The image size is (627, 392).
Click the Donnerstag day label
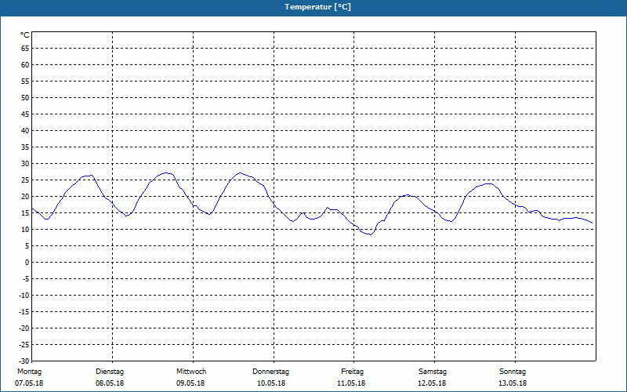[x=270, y=372]
